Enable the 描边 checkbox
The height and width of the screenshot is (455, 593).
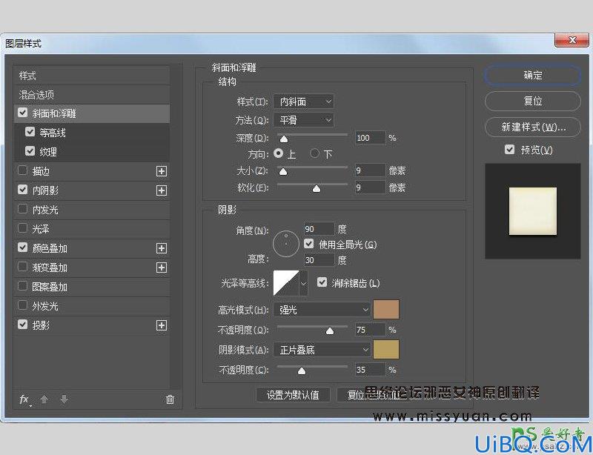pyautogui.click(x=23, y=170)
